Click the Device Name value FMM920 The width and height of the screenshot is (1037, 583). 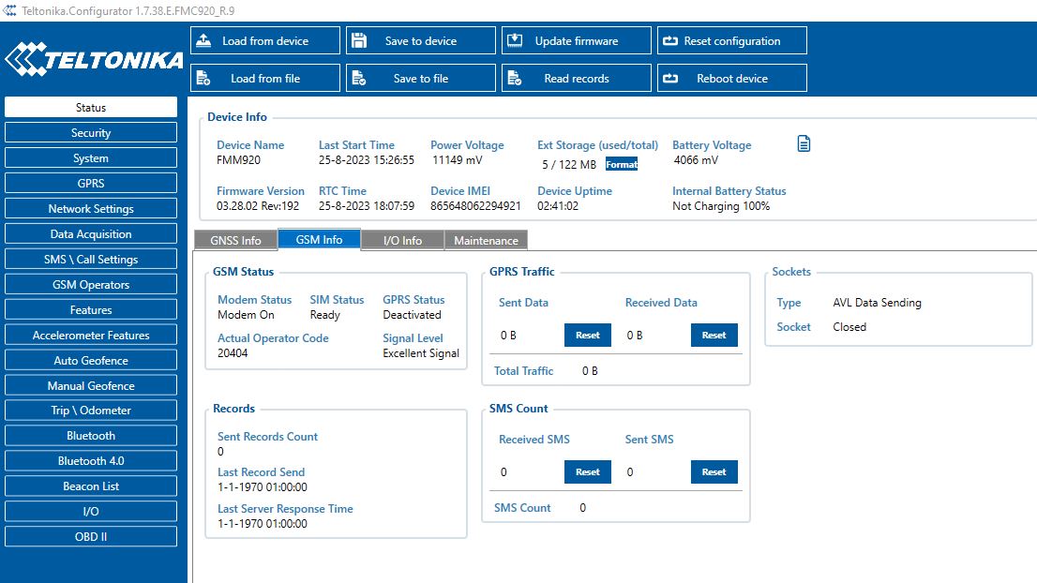pos(239,160)
